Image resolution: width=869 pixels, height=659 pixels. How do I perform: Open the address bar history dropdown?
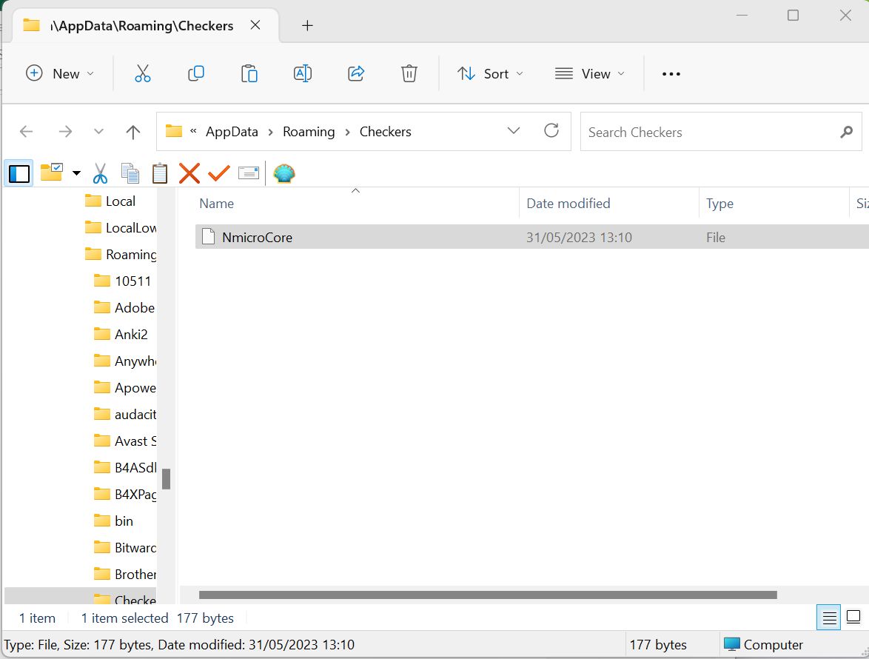tap(514, 131)
